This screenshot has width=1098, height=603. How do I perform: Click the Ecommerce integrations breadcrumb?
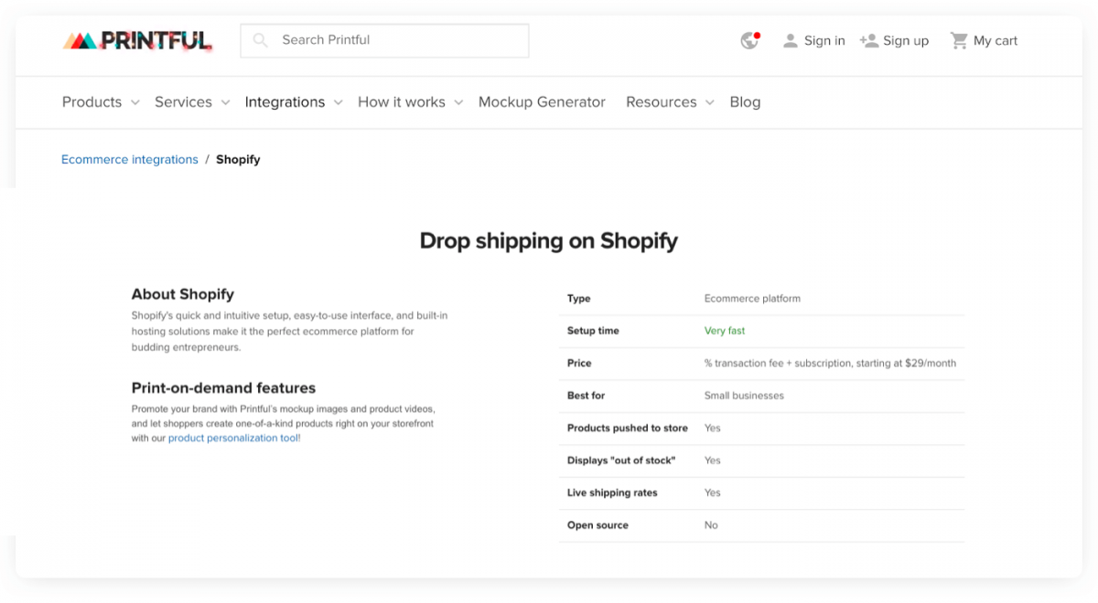130,160
